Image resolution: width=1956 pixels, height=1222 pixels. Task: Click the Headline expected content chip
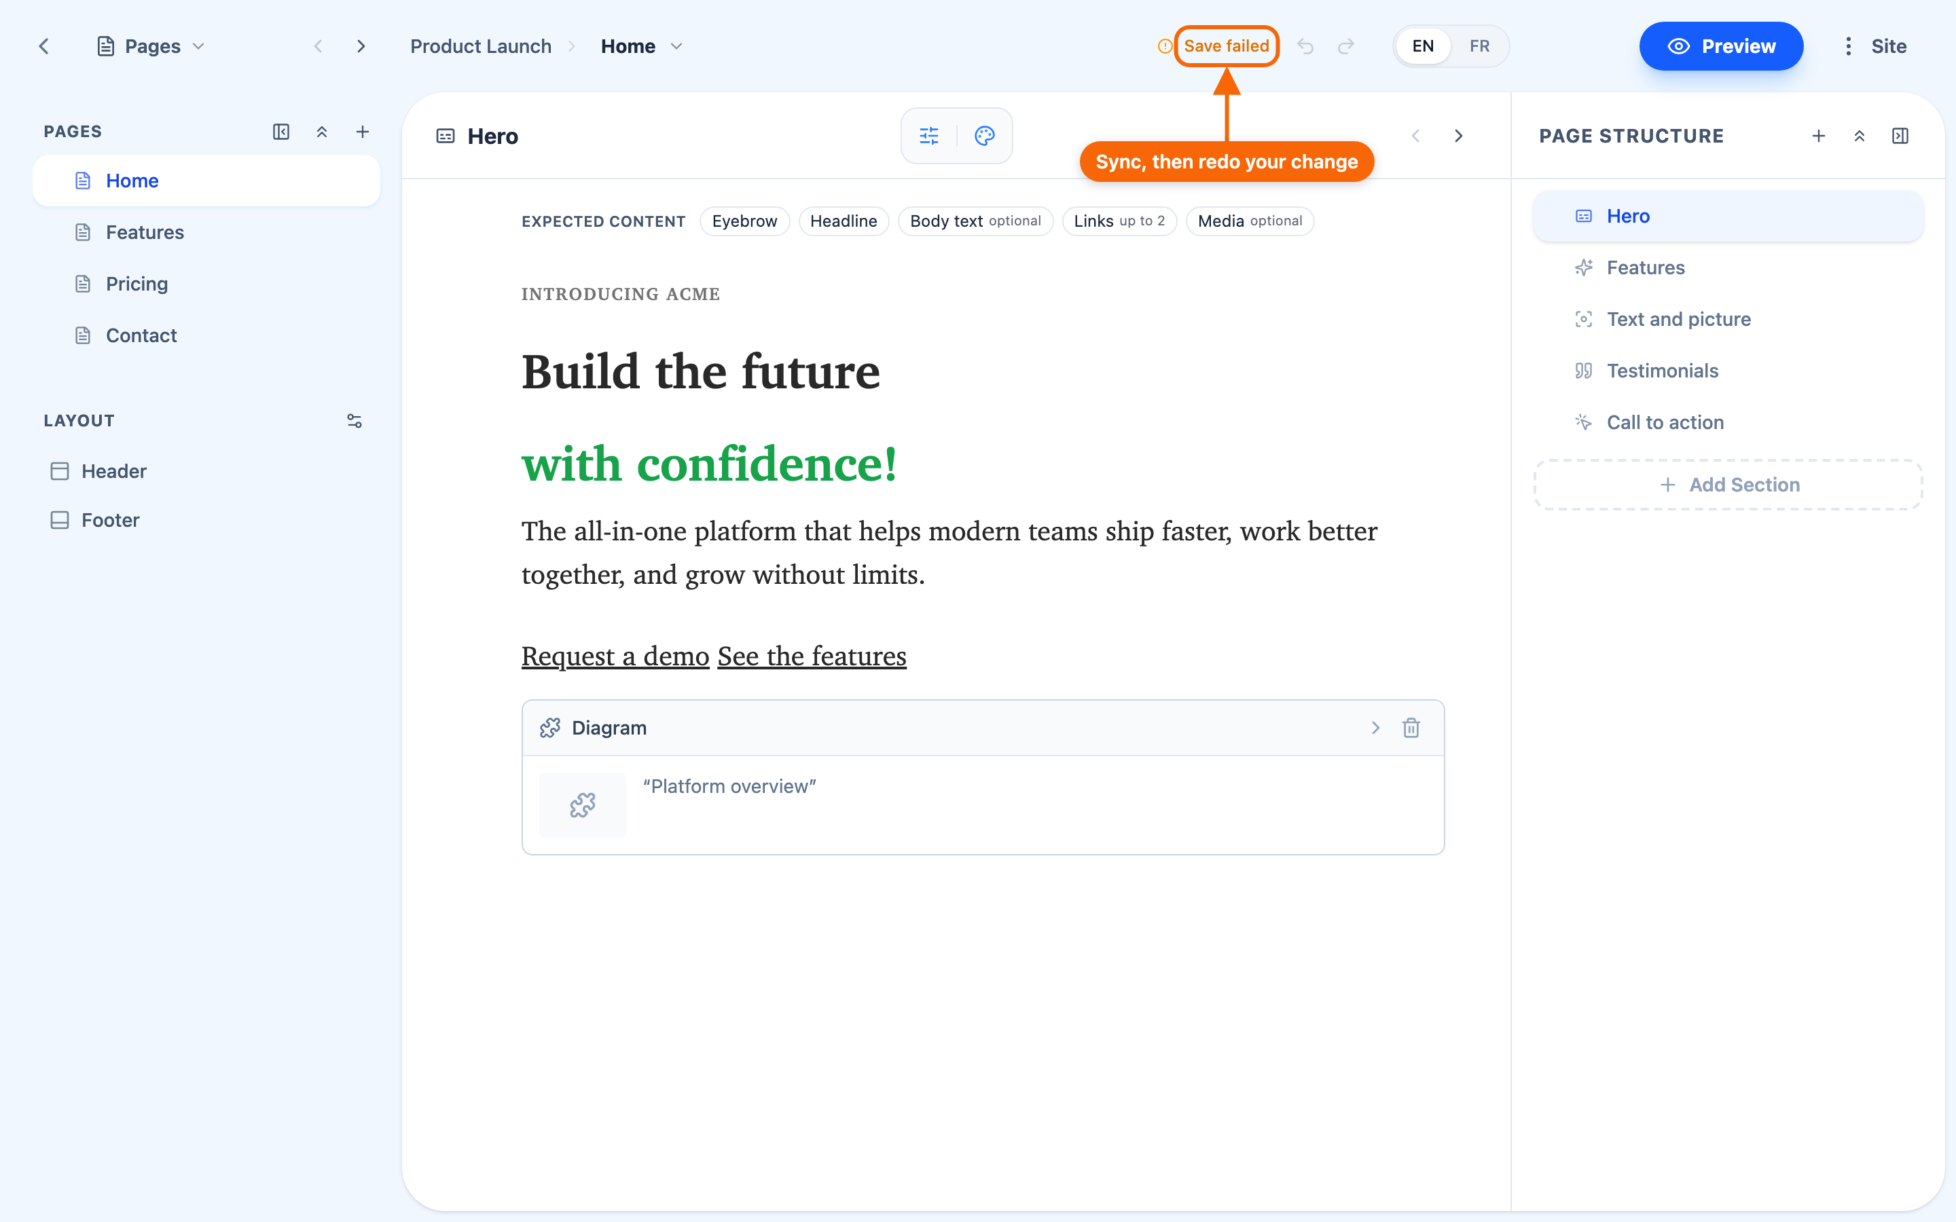coord(844,221)
